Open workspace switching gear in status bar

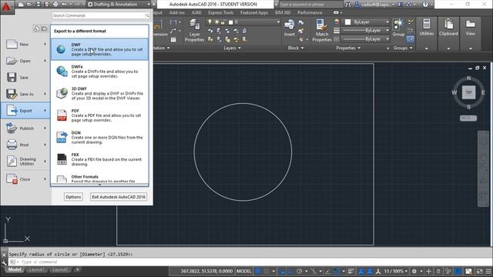click(x=414, y=271)
